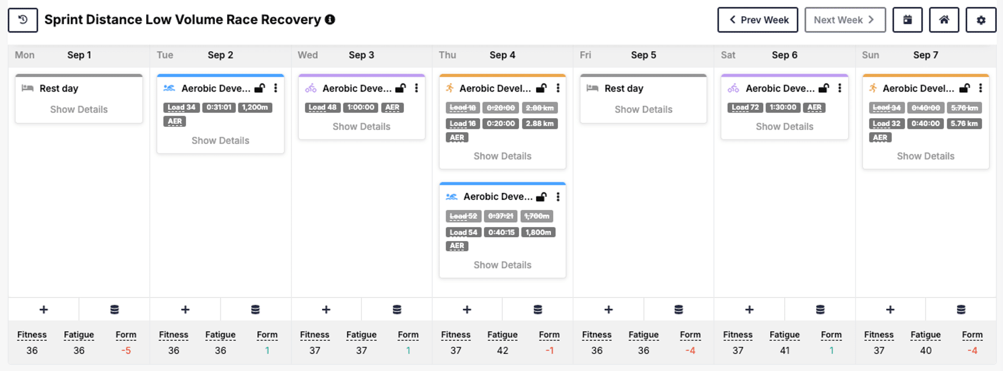The height and width of the screenshot is (371, 1003).
Task: Expand Show Details on Thursday swim workout
Action: (x=502, y=265)
